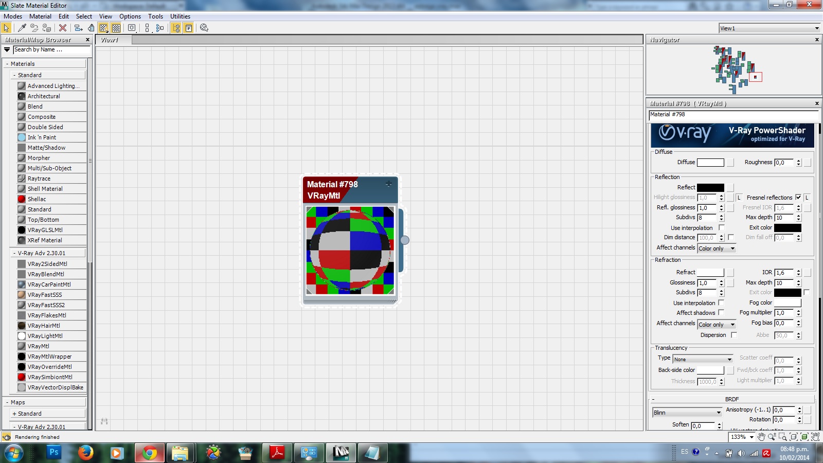Toggle Material/Map Browser panel icon
The image size is (823, 463).
pos(176,28)
